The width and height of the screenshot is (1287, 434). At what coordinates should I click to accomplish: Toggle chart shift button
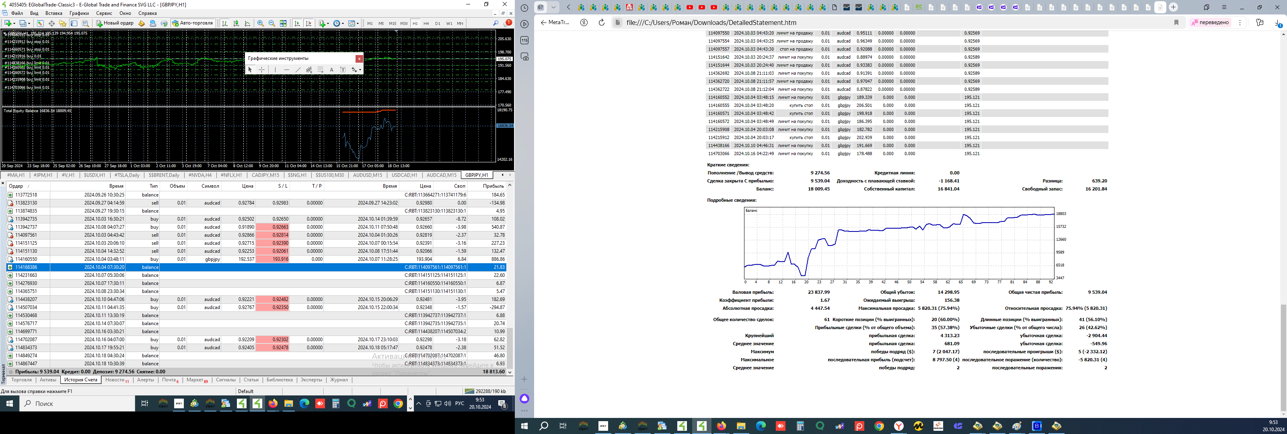click(309, 23)
